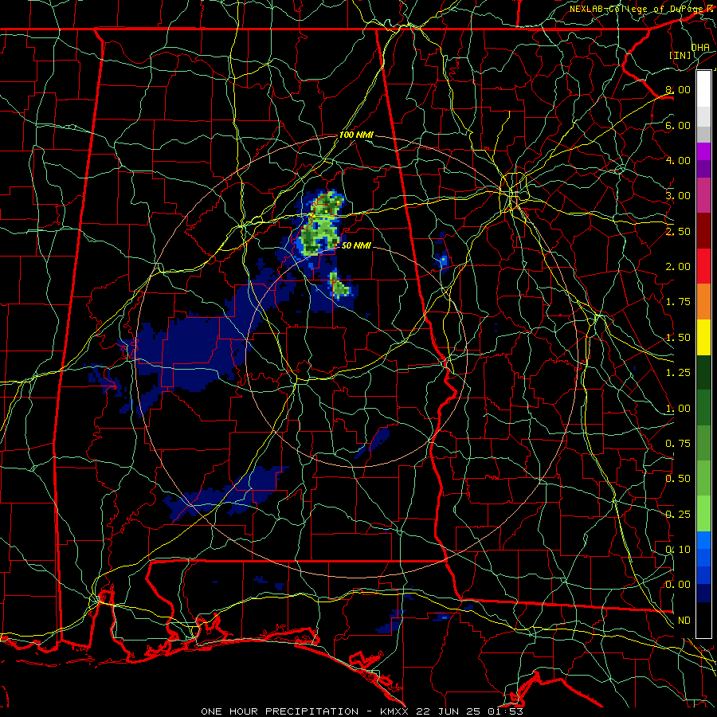Click the 1.50 legend value
The width and height of the screenshot is (717, 717).
[x=678, y=338]
